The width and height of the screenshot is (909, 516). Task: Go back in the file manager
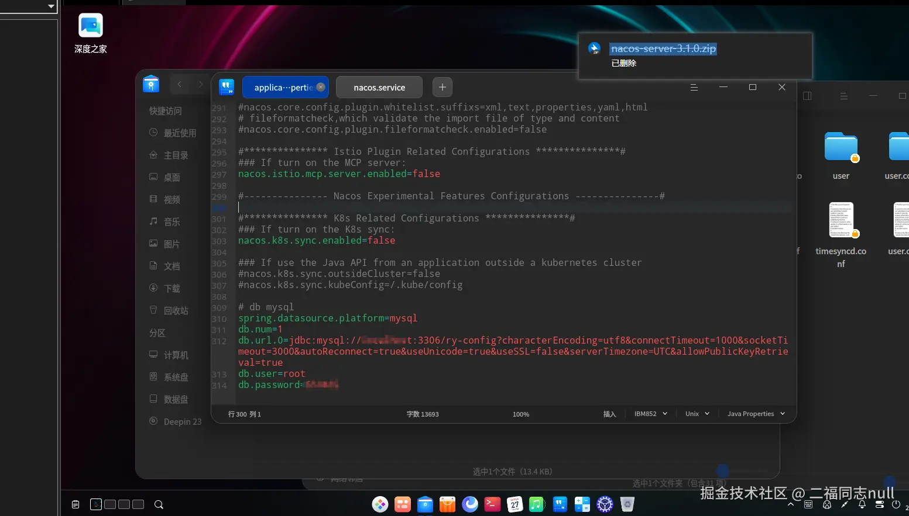(180, 85)
